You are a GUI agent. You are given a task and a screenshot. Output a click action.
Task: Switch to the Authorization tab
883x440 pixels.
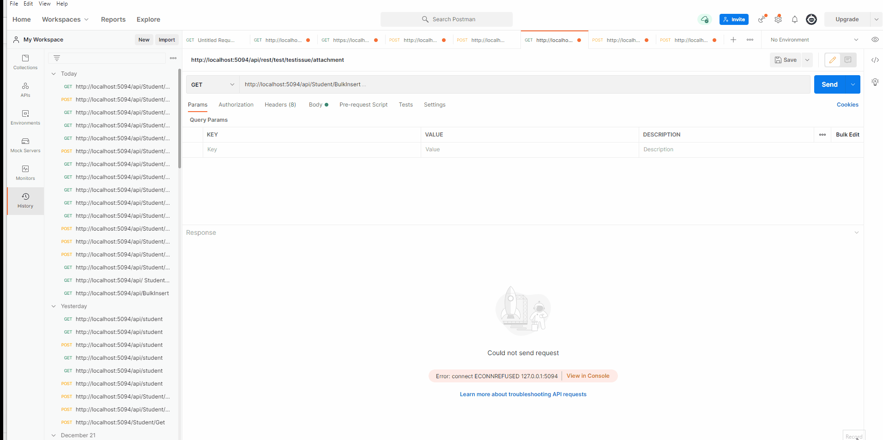[236, 105]
